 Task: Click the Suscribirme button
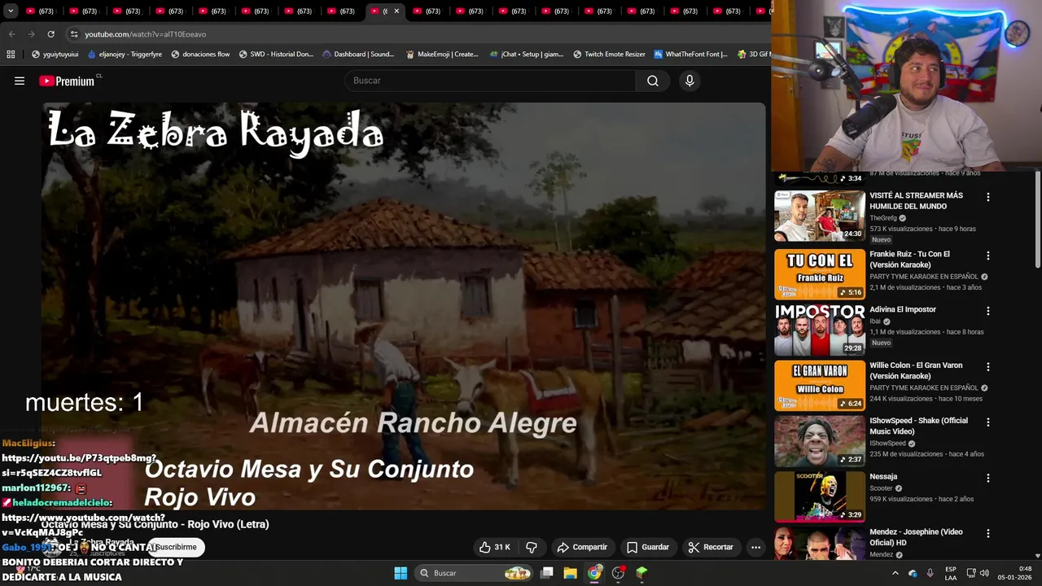click(x=176, y=547)
